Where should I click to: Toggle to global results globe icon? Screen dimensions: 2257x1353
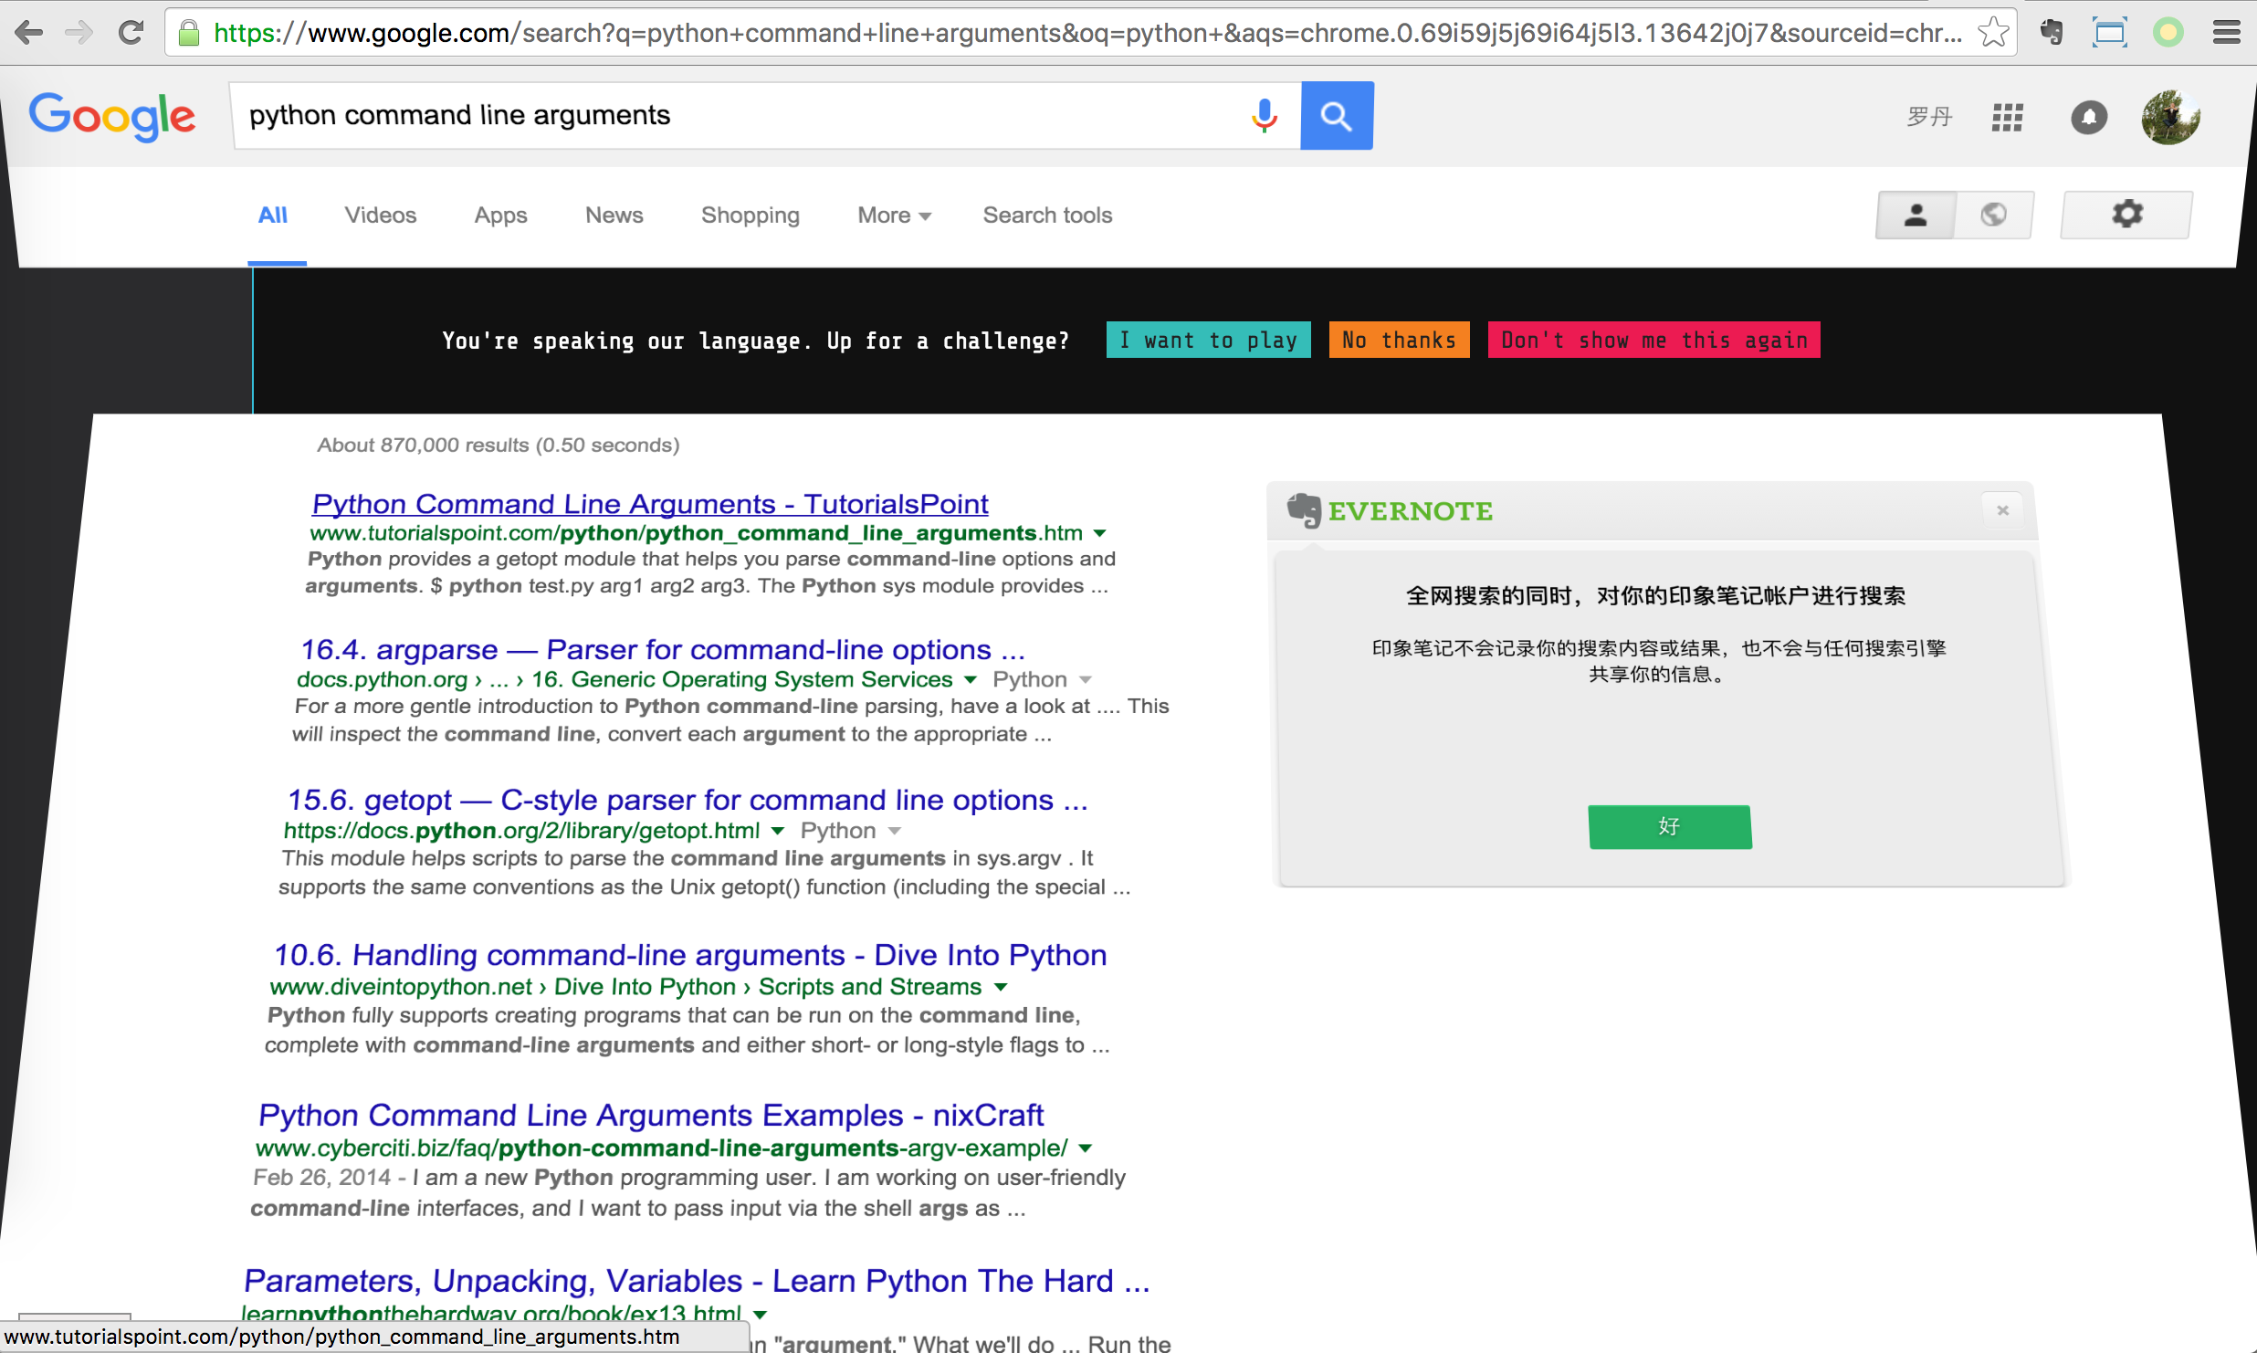1995,215
